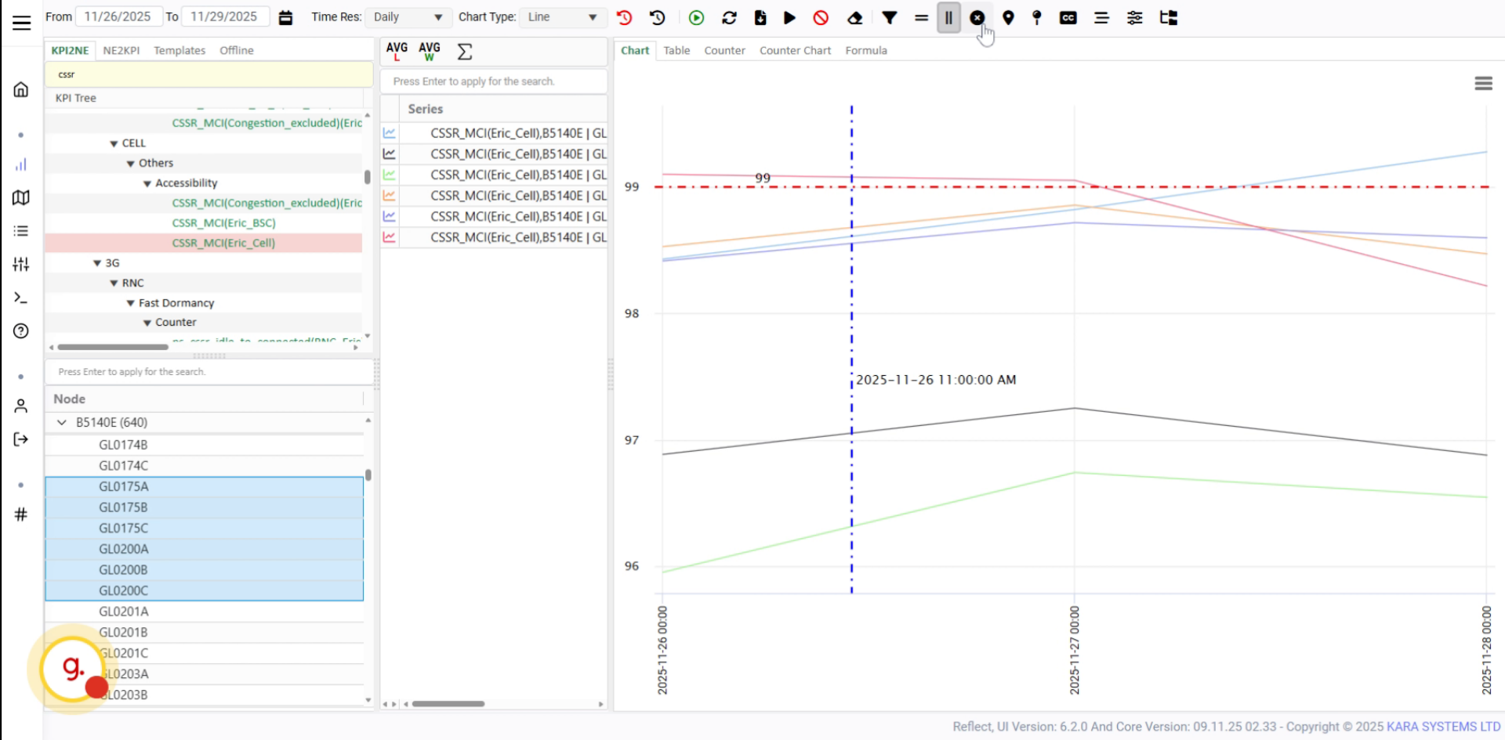
Task: Open the Time Res Daily dropdown
Action: (x=408, y=16)
